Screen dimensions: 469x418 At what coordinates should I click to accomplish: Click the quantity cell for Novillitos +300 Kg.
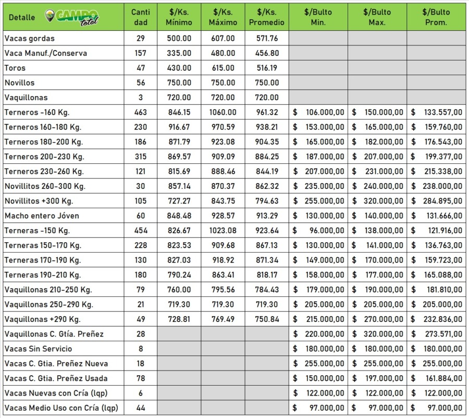point(141,201)
